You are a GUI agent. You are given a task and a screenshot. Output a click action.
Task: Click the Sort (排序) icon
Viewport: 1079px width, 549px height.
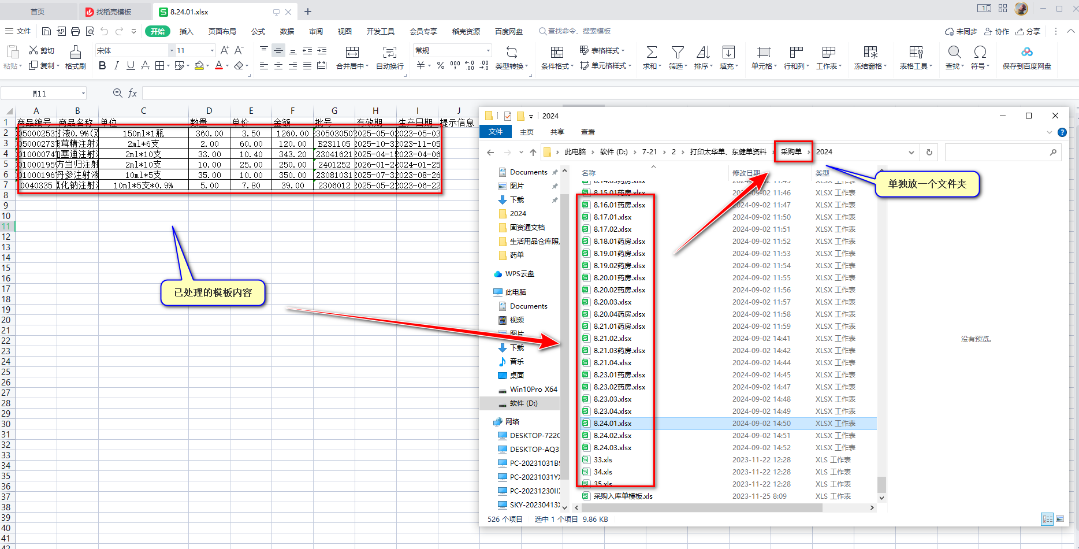click(703, 53)
